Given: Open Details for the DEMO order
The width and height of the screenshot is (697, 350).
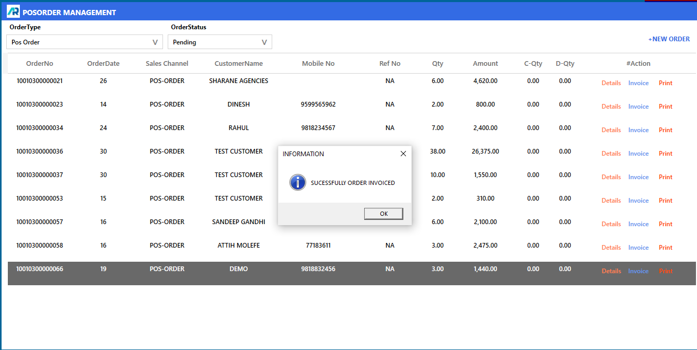Looking at the screenshot, I should (611, 271).
